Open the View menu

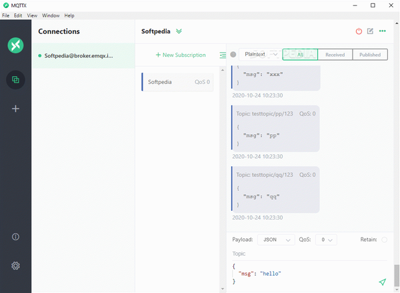(x=32, y=15)
